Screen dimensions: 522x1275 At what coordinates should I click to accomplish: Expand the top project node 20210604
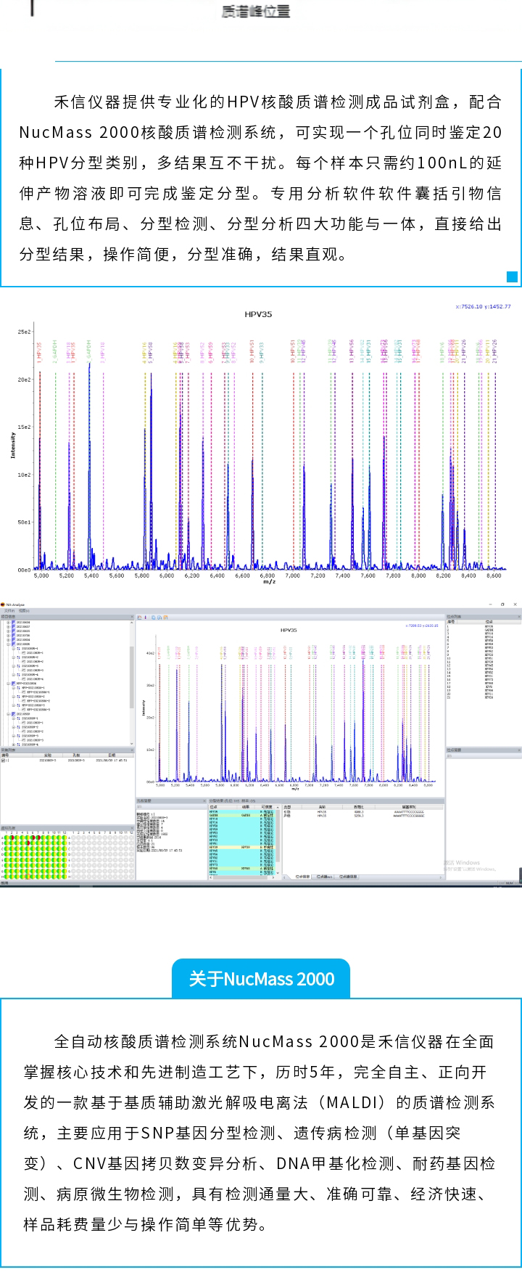click(x=8, y=623)
